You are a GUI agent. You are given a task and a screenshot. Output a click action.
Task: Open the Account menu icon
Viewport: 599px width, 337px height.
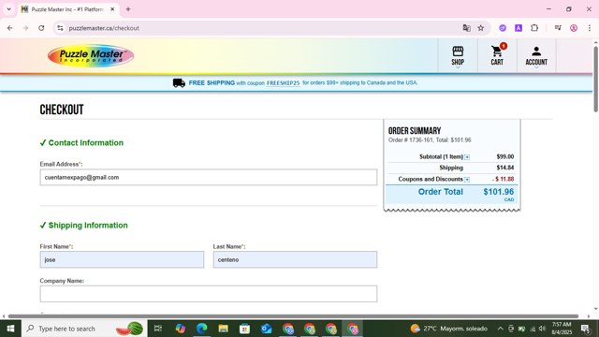click(536, 56)
